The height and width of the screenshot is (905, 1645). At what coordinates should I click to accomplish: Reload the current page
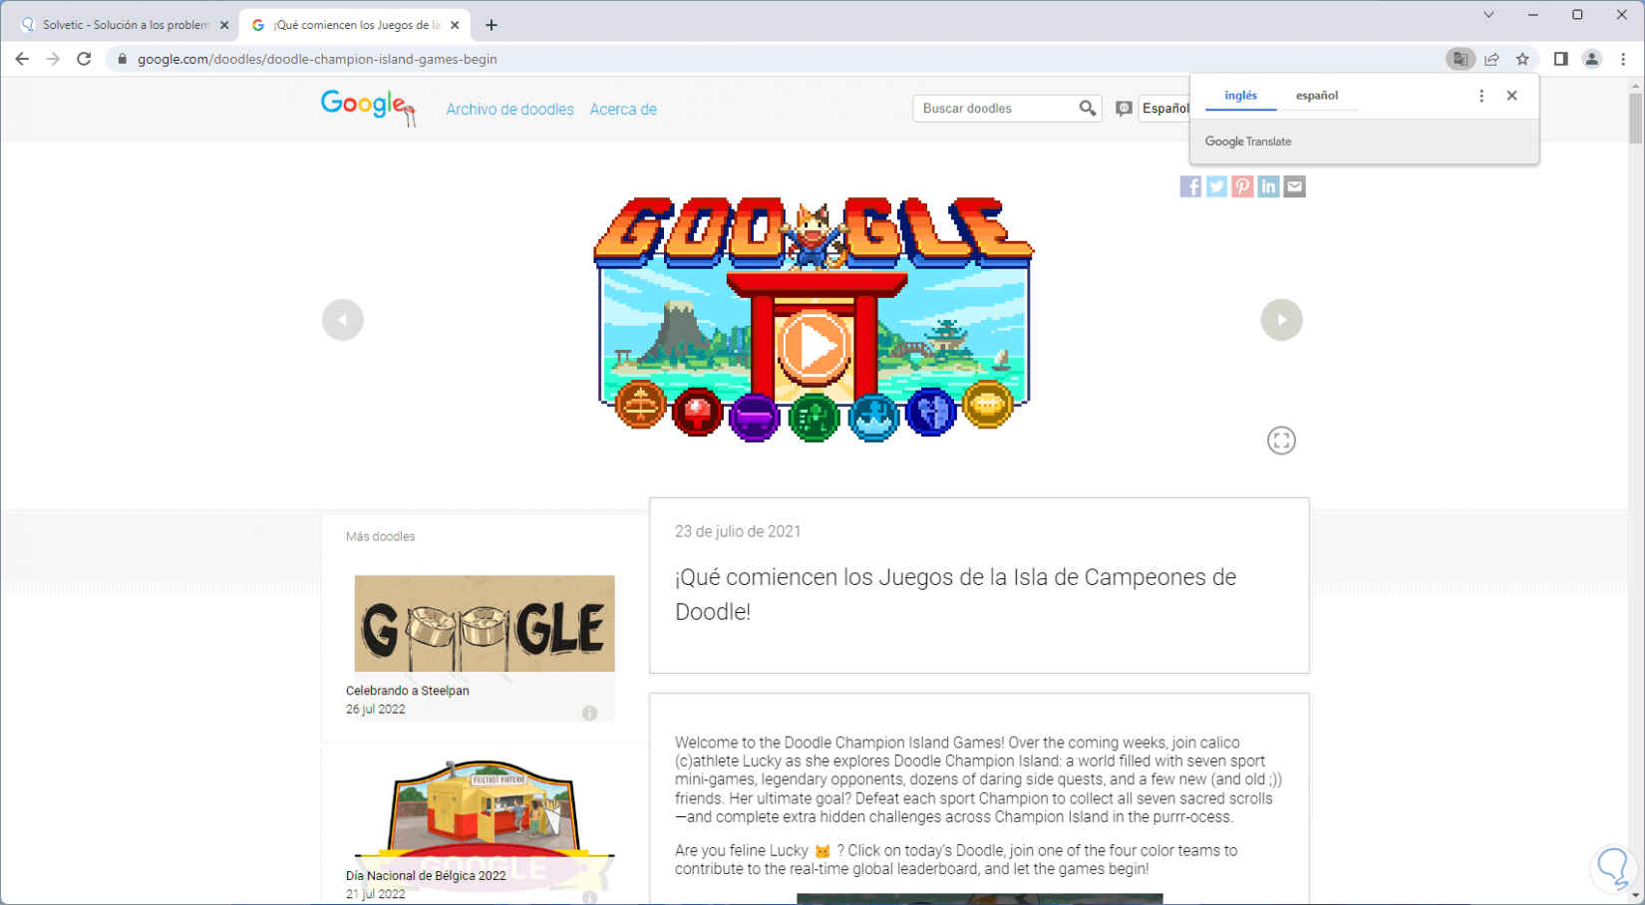[x=84, y=59]
